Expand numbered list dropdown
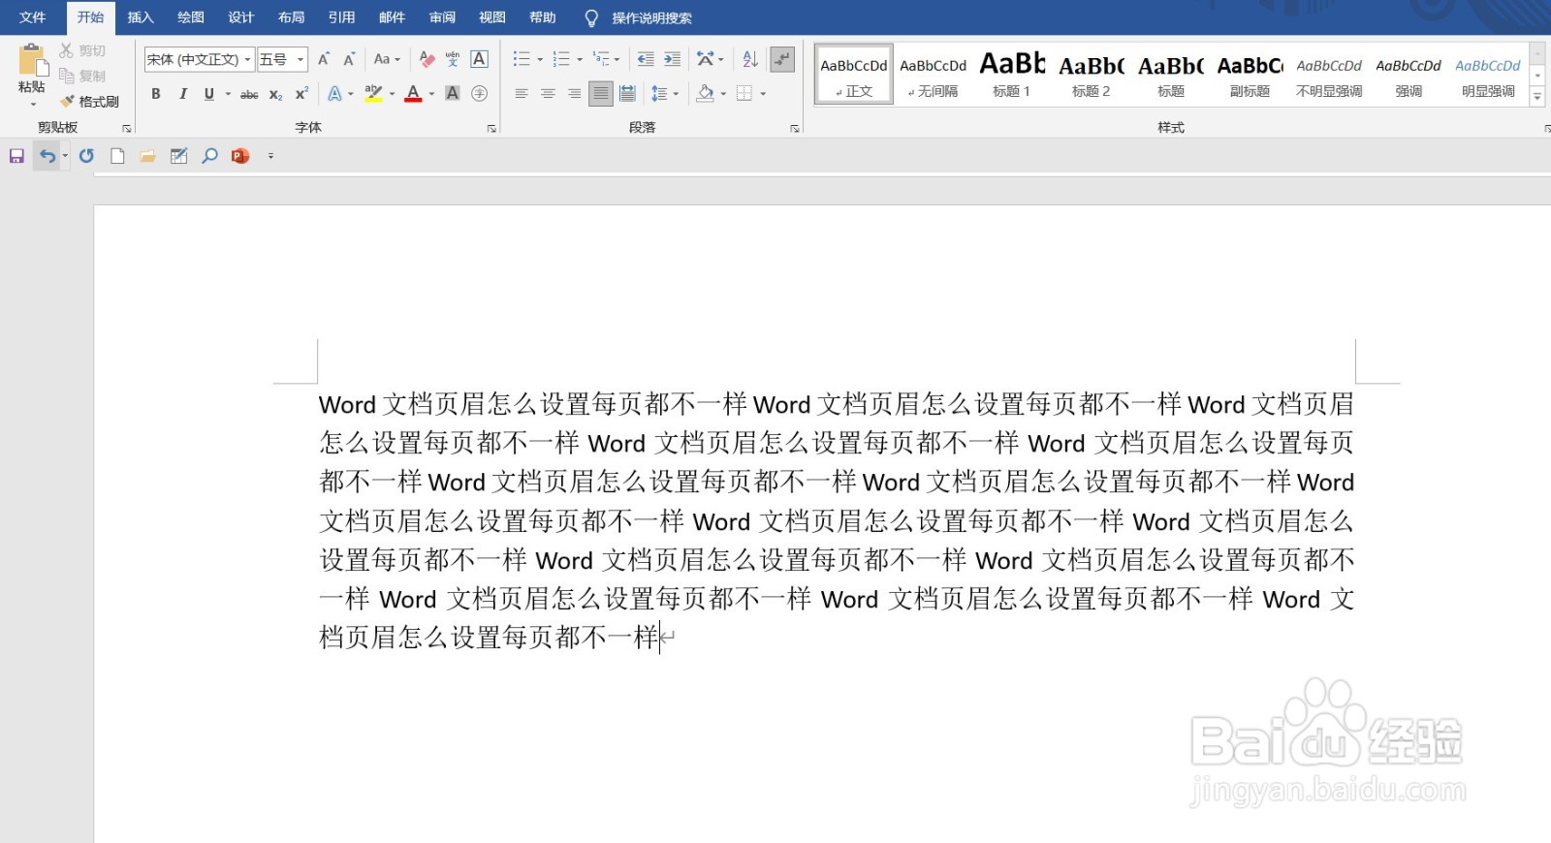 580,59
